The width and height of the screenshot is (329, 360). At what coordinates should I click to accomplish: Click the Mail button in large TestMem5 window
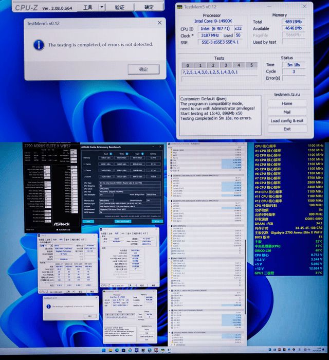coord(287,112)
